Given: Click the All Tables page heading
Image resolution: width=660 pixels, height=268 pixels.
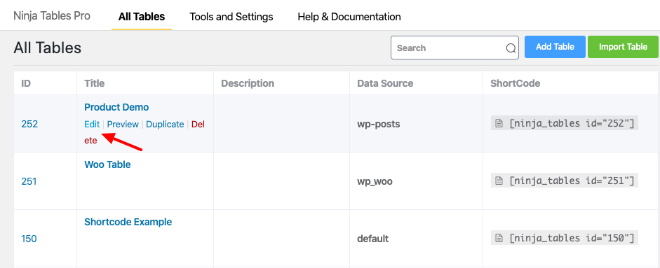Looking at the screenshot, I should 47,48.
